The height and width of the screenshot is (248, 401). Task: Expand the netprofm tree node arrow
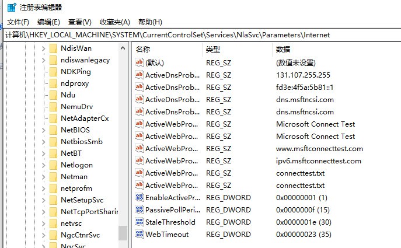43,188
